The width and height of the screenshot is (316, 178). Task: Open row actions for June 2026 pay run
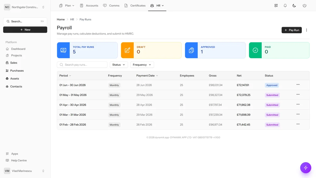tap(298, 85)
